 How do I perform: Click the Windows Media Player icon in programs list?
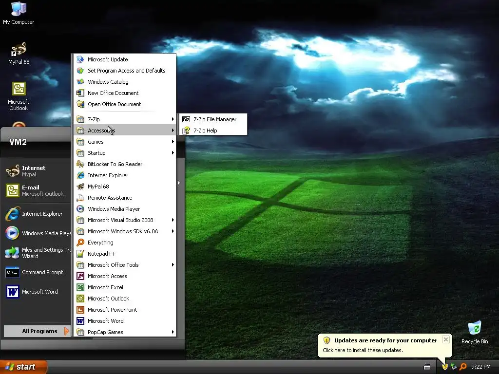tap(80, 208)
